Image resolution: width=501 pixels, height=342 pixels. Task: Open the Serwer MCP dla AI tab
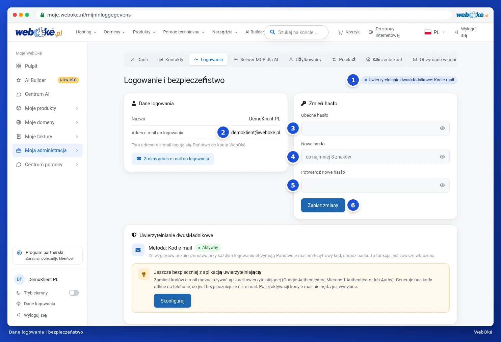(256, 59)
